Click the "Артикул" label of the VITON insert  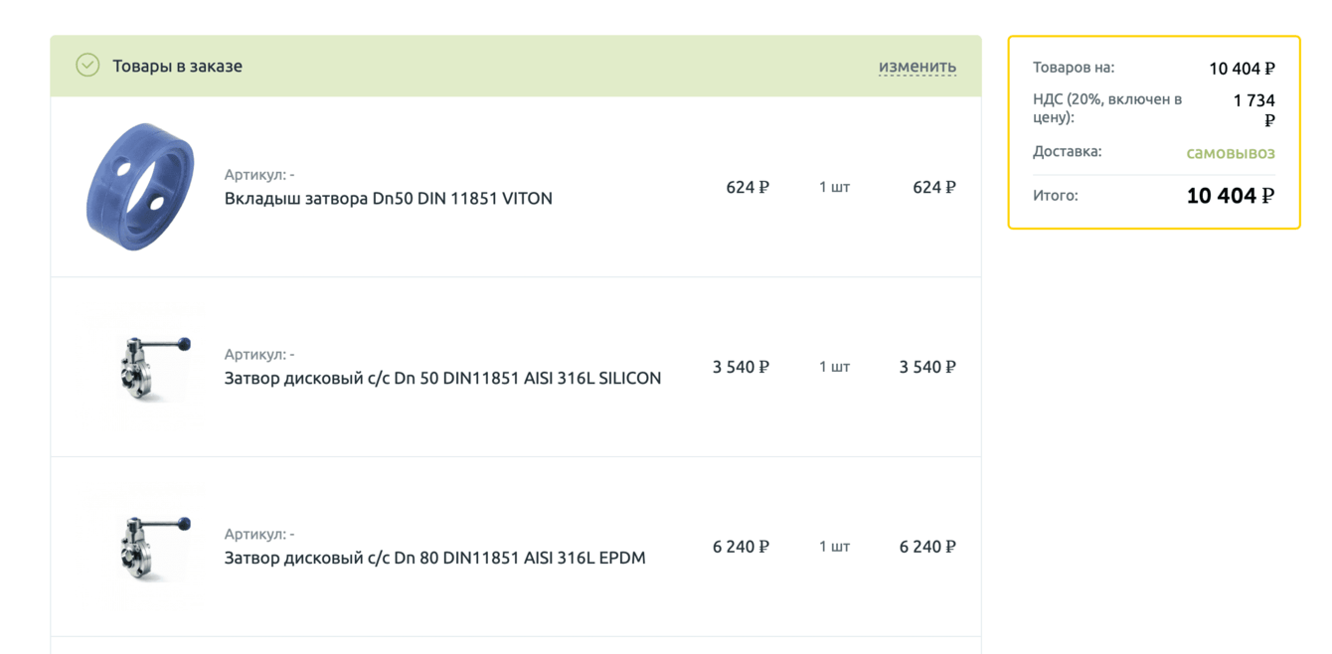point(258,175)
